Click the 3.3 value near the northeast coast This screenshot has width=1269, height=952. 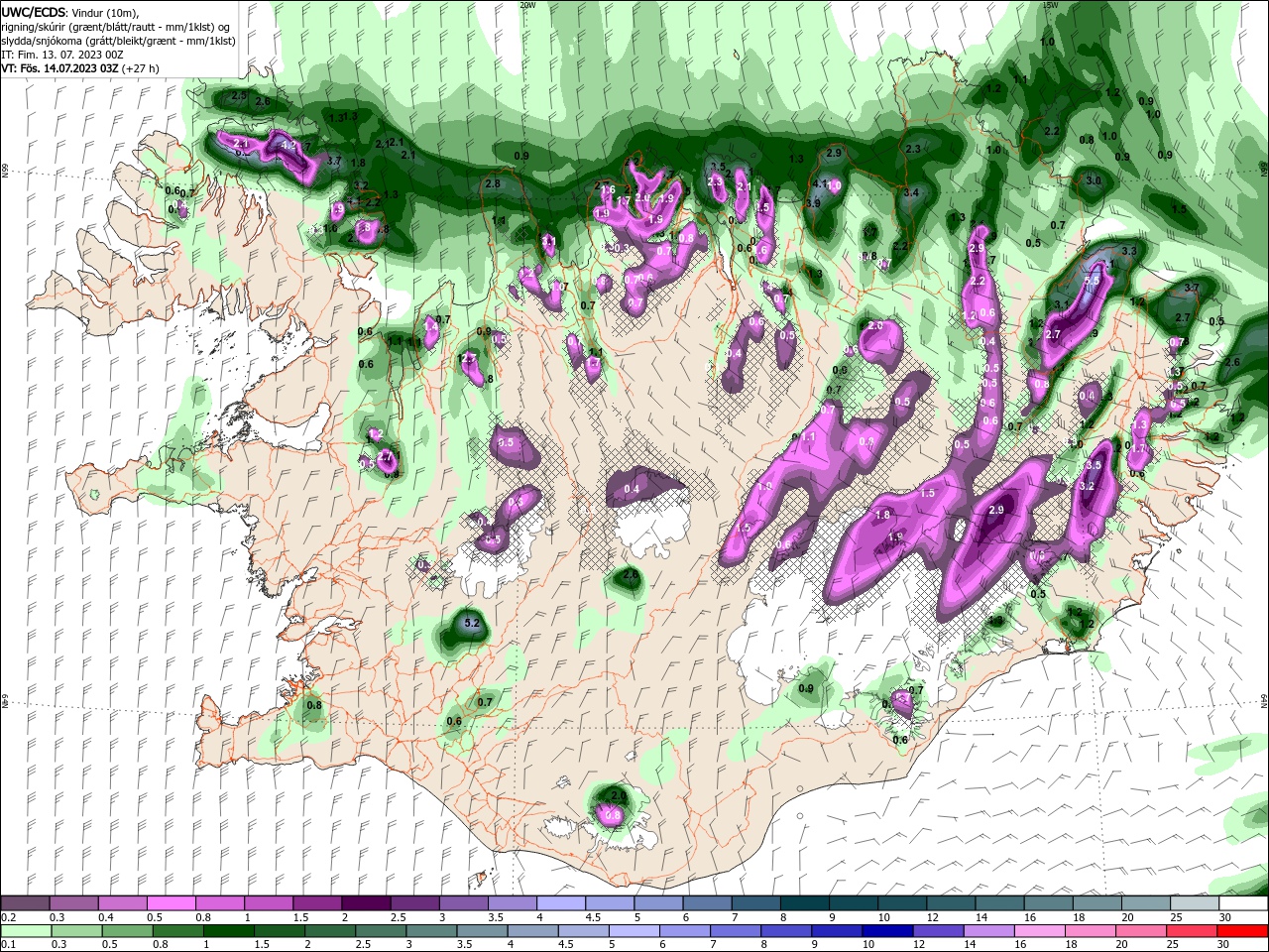click(x=1128, y=252)
